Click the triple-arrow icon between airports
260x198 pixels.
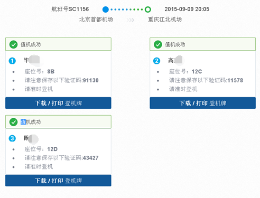(131, 20)
